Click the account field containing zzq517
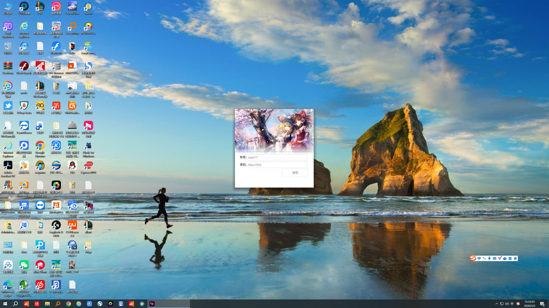This screenshot has height=308, width=549. [278, 157]
